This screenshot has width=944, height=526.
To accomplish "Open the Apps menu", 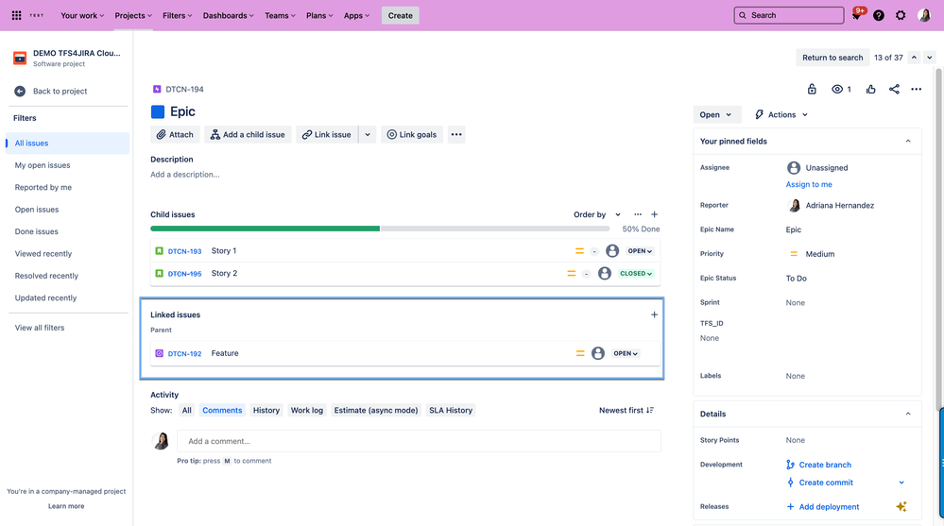I will coord(356,16).
